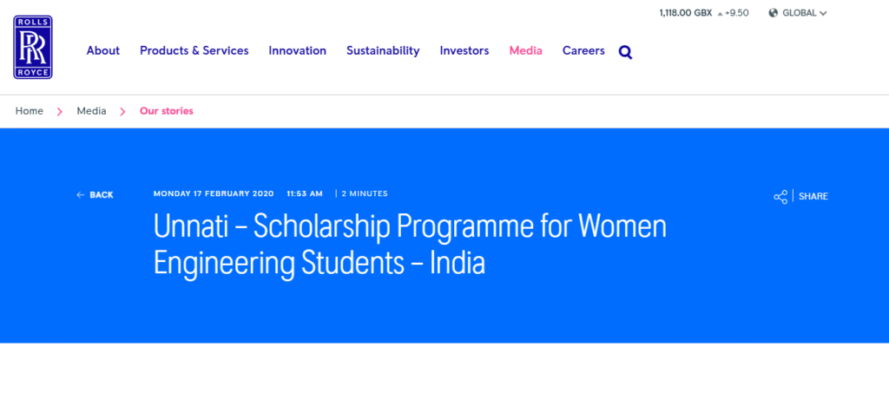Click the stock price up-arrow indicator
The height and width of the screenshot is (399, 889).
[720, 13]
